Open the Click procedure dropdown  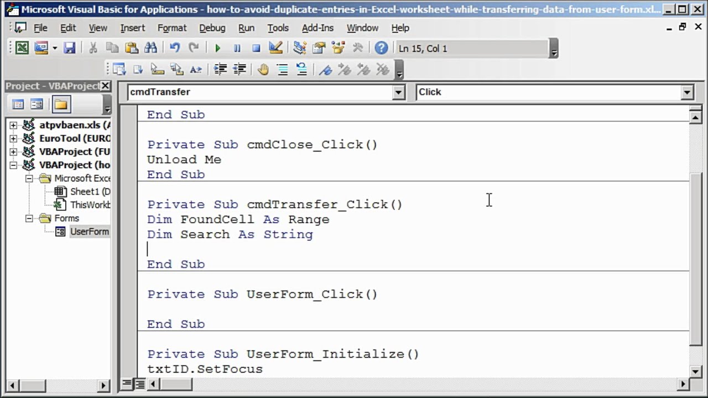point(687,92)
